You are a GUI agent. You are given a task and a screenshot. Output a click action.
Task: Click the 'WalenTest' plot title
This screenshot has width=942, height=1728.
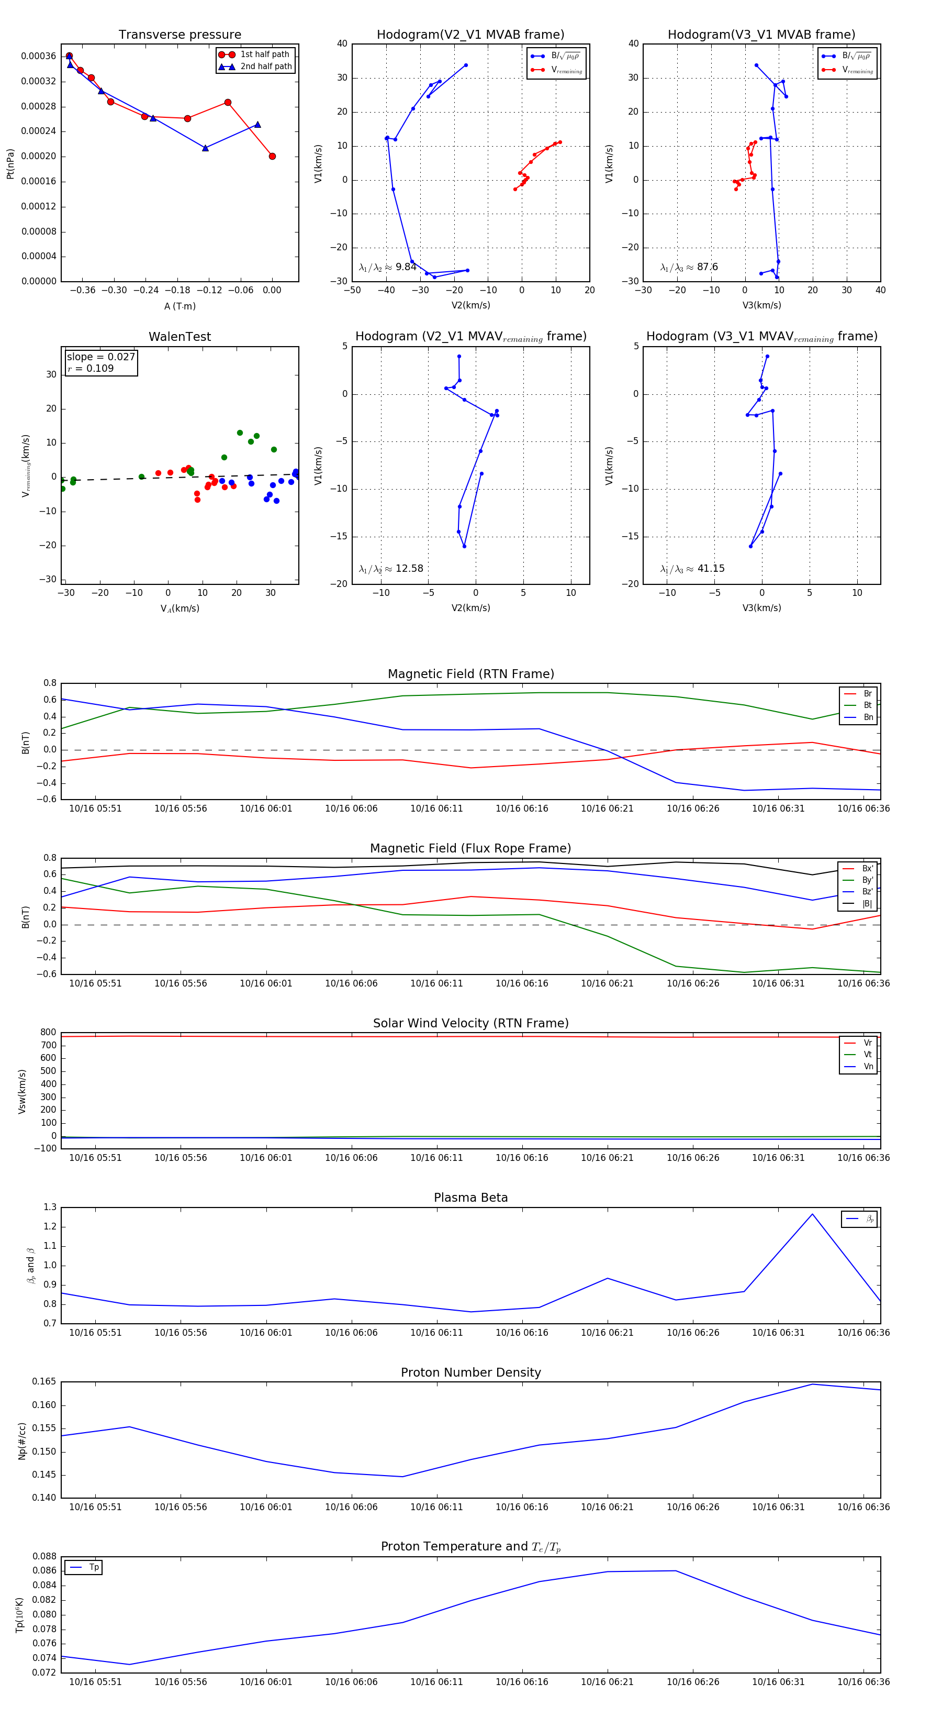pos(180,337)
